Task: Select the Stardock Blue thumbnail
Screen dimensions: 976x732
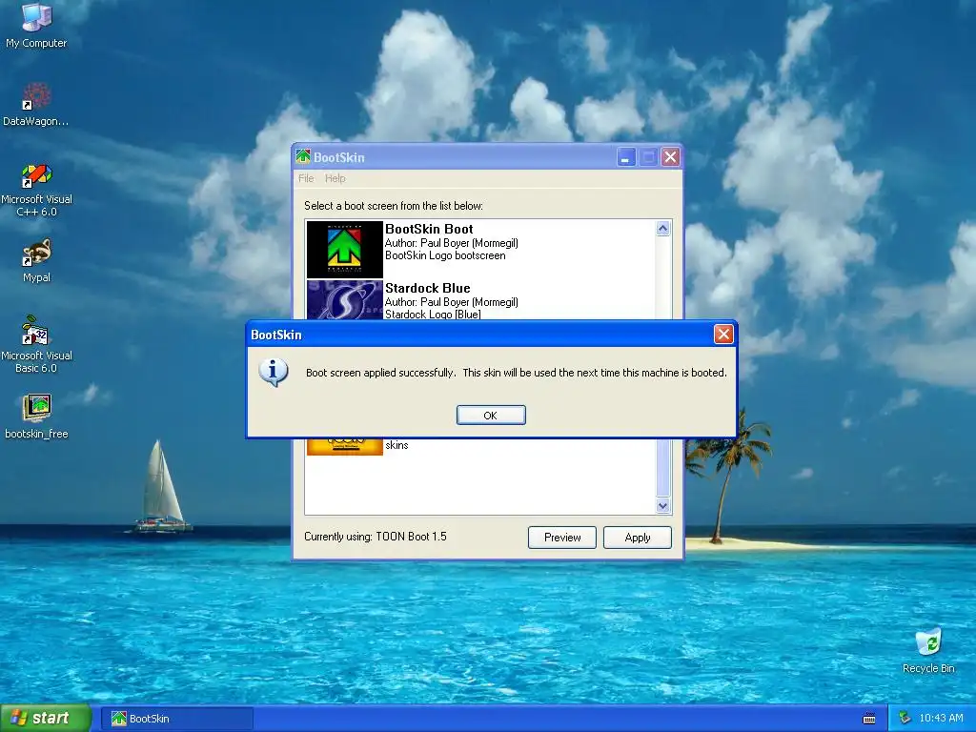Action: point(344,300)
